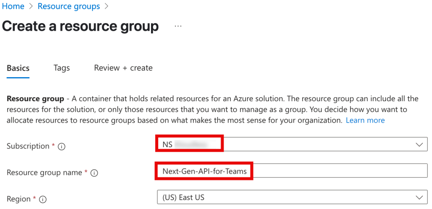The image size is (432, 209).
Task: Click the Region info icon
Action: click(x=43, y=199)
